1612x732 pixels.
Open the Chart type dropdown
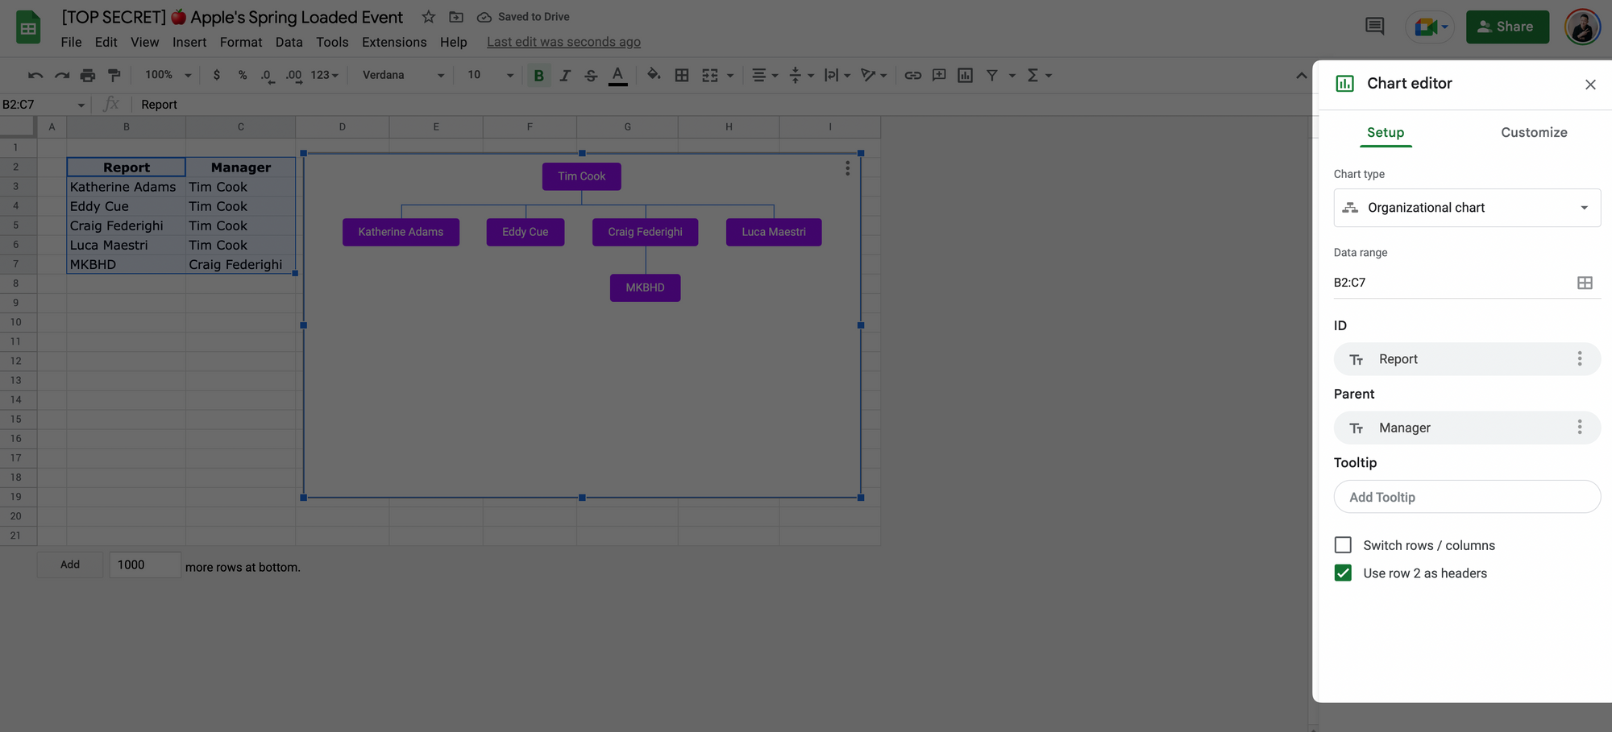1467,208
